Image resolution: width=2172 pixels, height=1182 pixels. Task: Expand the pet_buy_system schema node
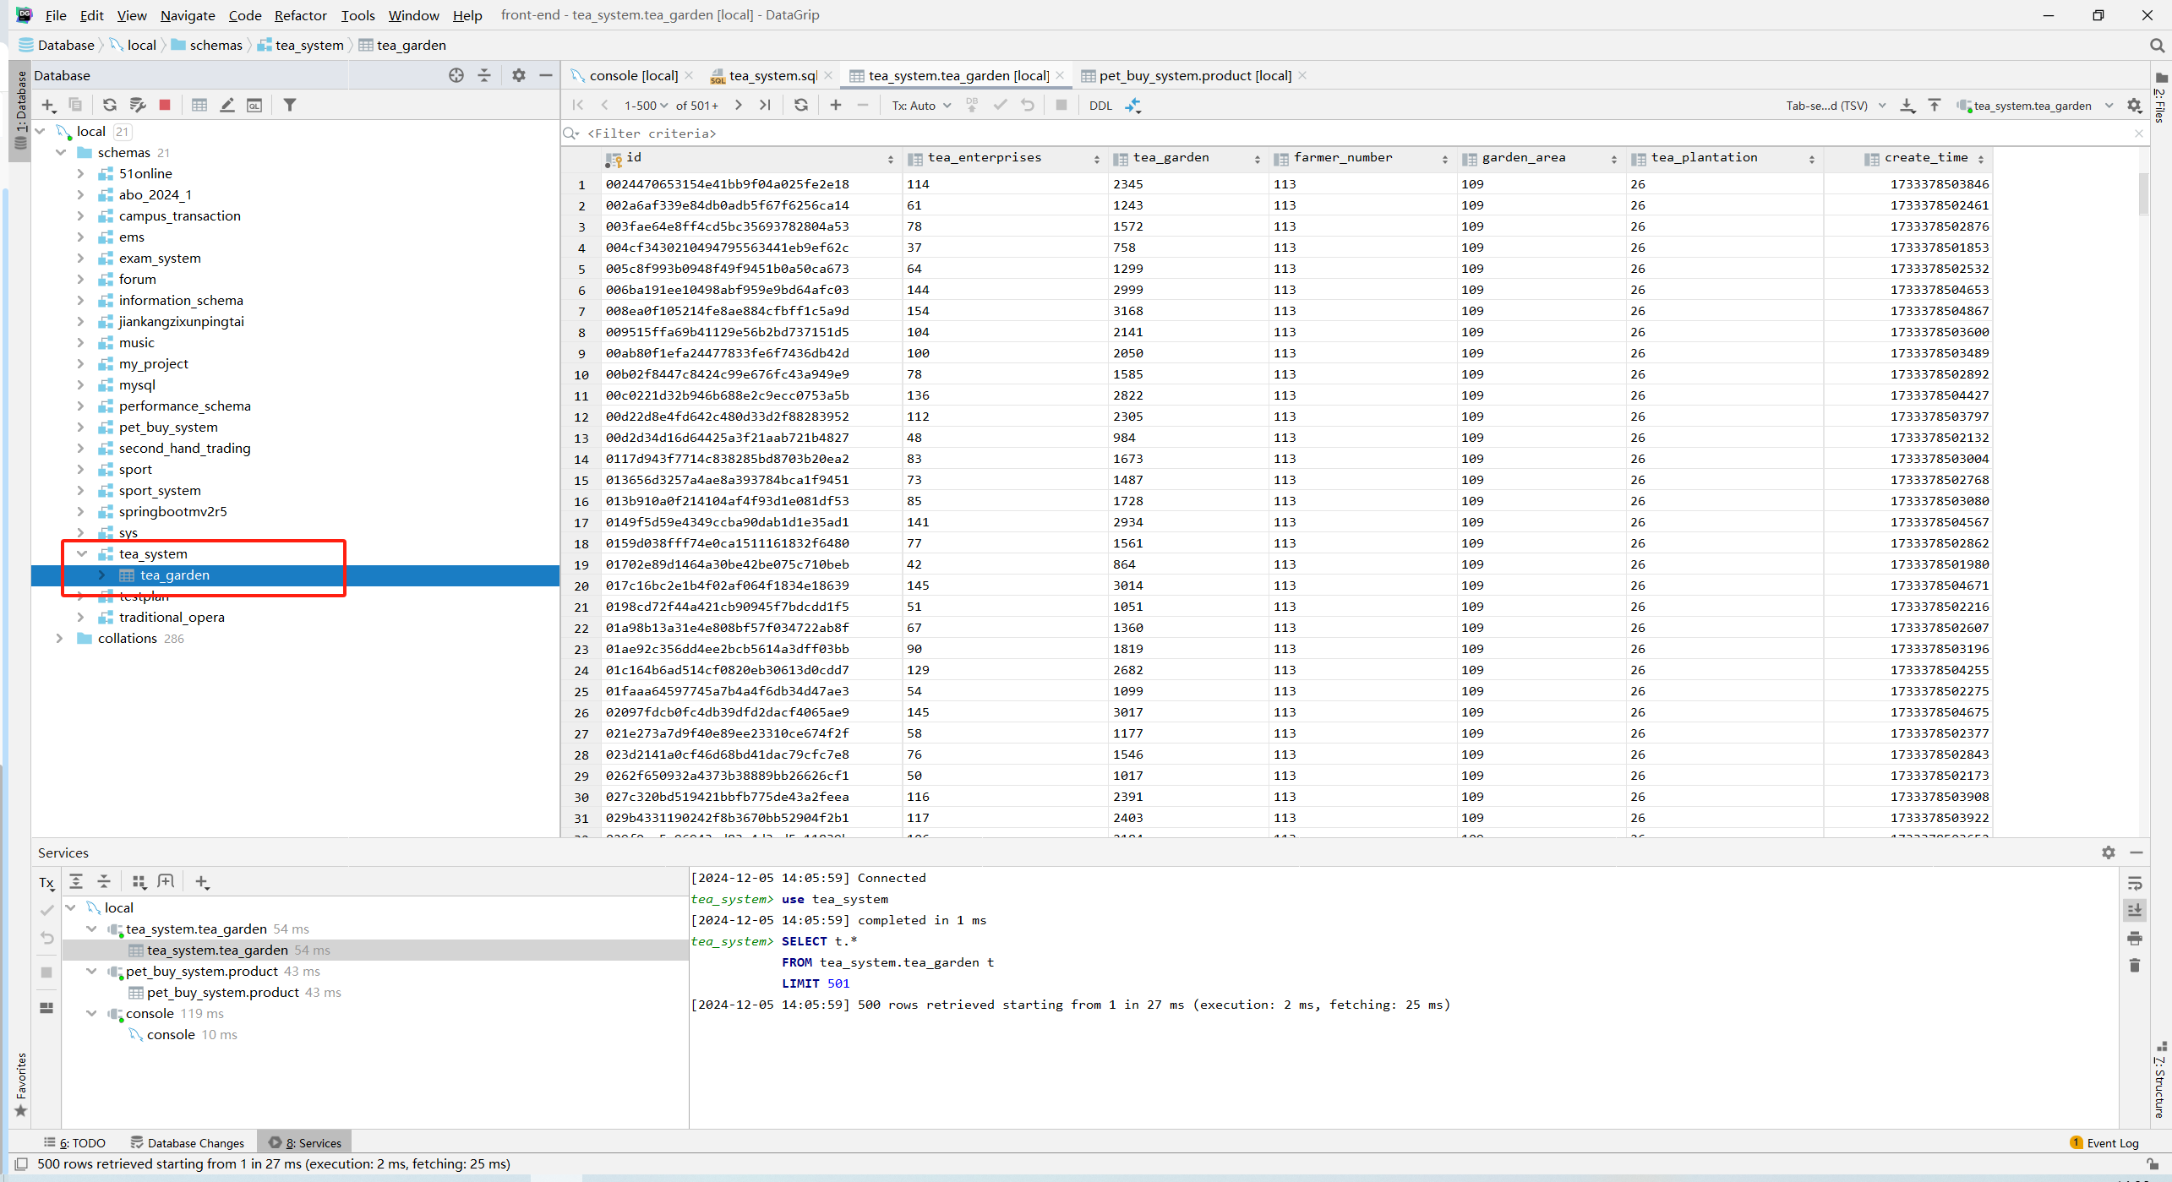click(81, 427)
